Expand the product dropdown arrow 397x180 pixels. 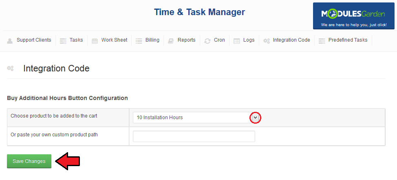[x=255, y=118]
